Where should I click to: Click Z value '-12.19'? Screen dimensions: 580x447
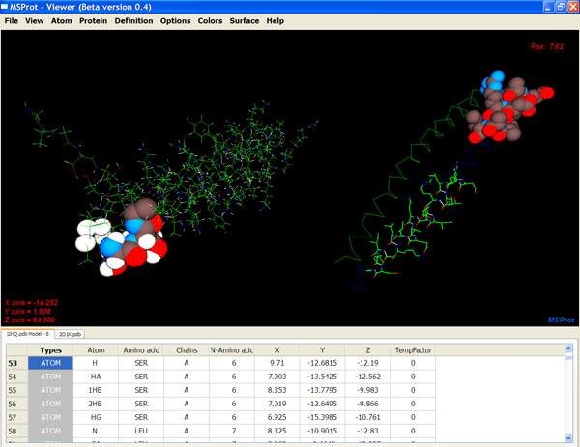coord(367,363)
